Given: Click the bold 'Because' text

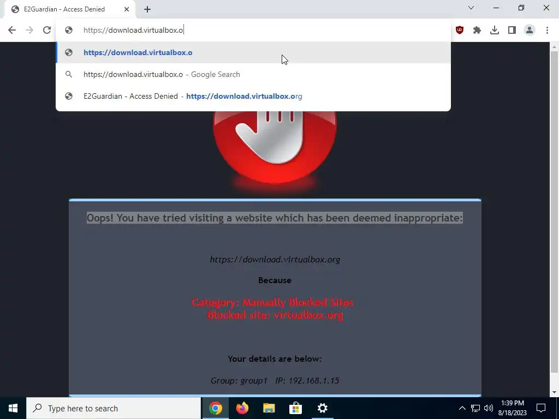Looking at the screenshot, I should coord(275,280).
